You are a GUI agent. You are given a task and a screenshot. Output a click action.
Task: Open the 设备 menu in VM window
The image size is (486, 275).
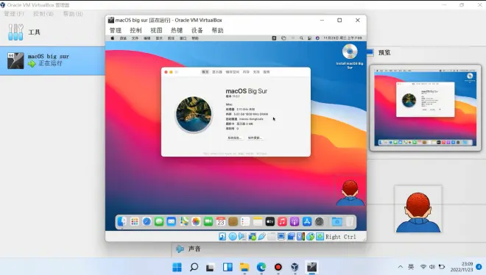click(197, 30)
